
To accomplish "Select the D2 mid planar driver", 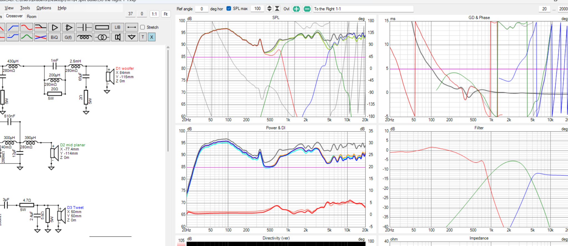I will click(54, 153).
